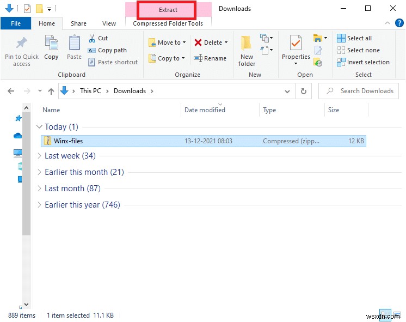The image size is (406, 322).
Task: Click the Help question mark icon
Action: point(399,23)
